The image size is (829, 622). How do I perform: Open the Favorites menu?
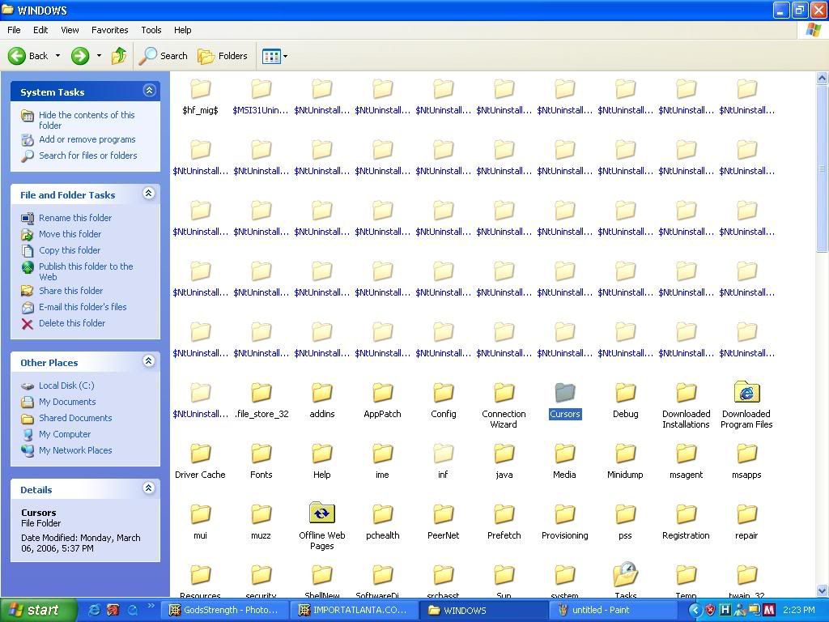(x=109, y=30)
